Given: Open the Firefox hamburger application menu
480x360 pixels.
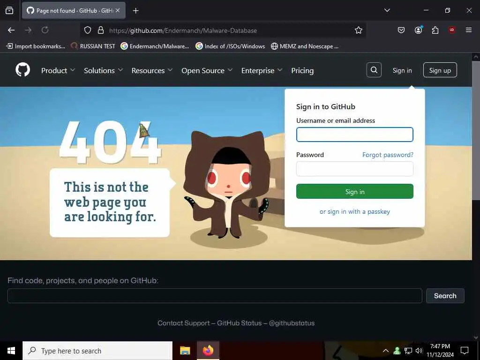Looking at the screenshot, I should point(469,30).
